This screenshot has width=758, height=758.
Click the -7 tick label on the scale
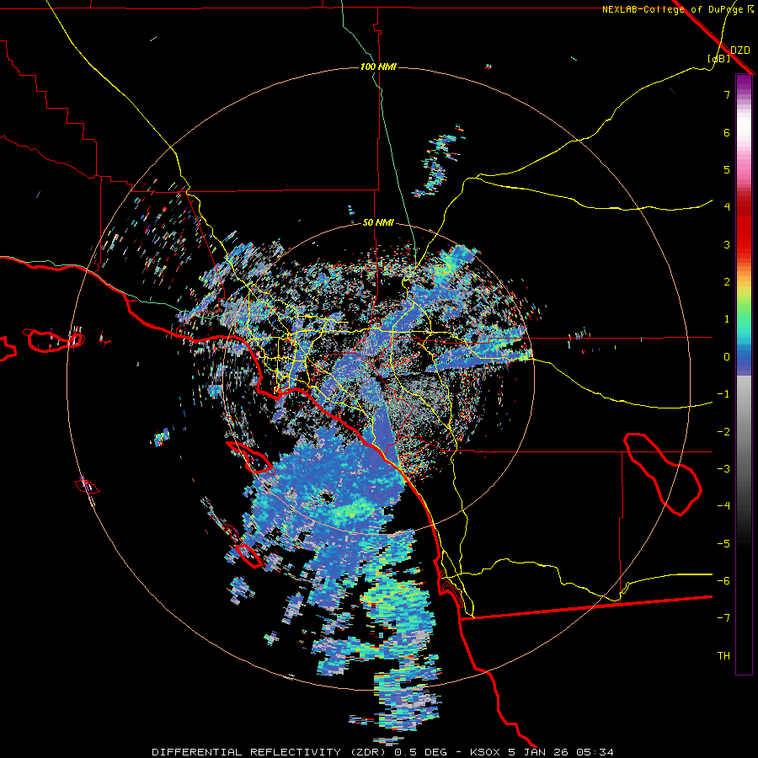[x=723, y=618]
